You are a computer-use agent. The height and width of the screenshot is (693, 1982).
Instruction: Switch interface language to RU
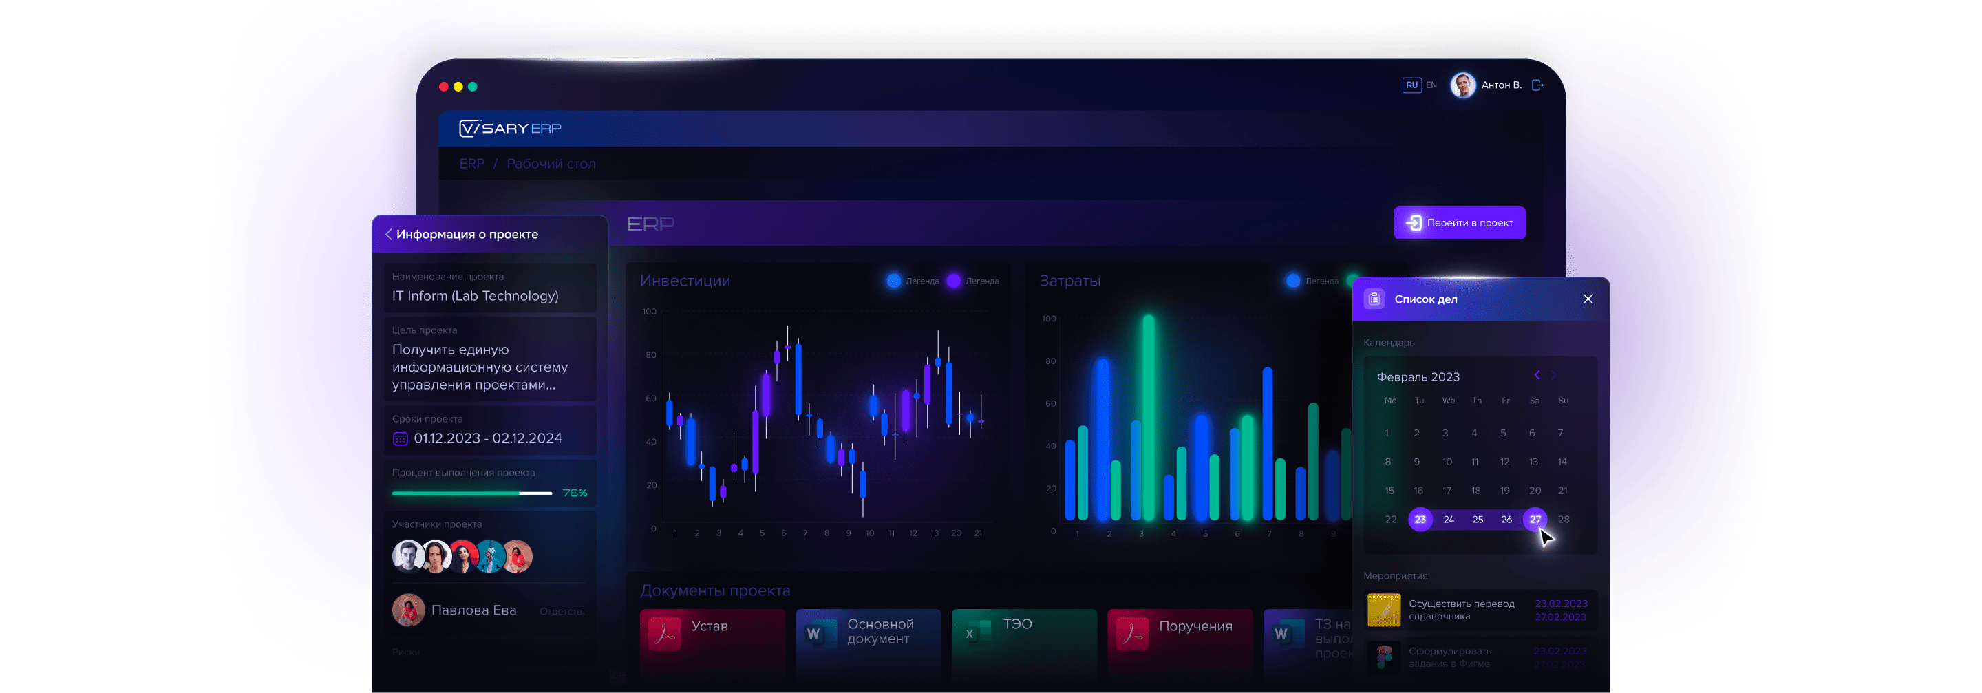pyautogui.click(x=1411, y=85)
